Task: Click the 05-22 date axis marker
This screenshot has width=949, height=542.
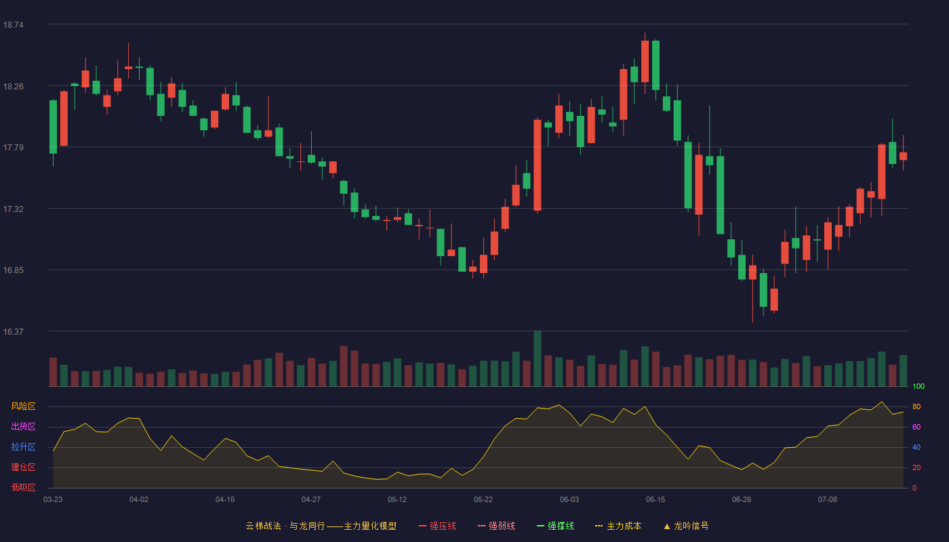Action: tap(483, 499)
